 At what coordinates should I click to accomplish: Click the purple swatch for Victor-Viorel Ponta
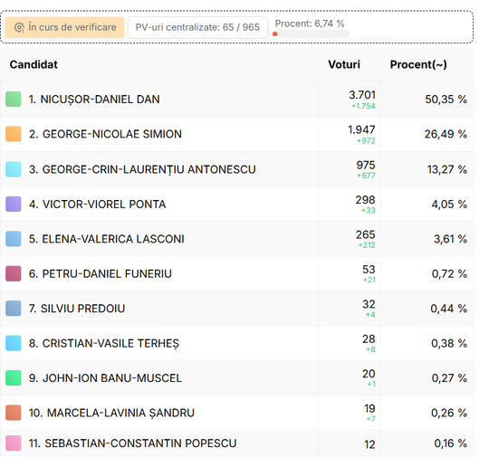coord(14,205)
